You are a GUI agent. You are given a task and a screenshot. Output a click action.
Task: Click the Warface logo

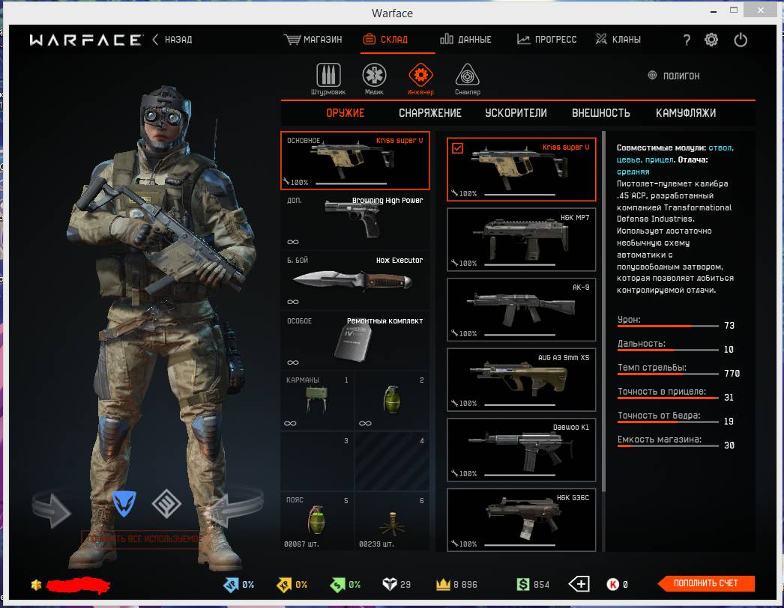click(86, 40)
